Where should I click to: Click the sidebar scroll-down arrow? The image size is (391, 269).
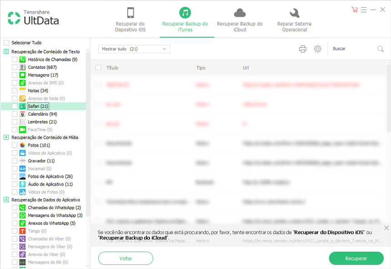point(88,266)
